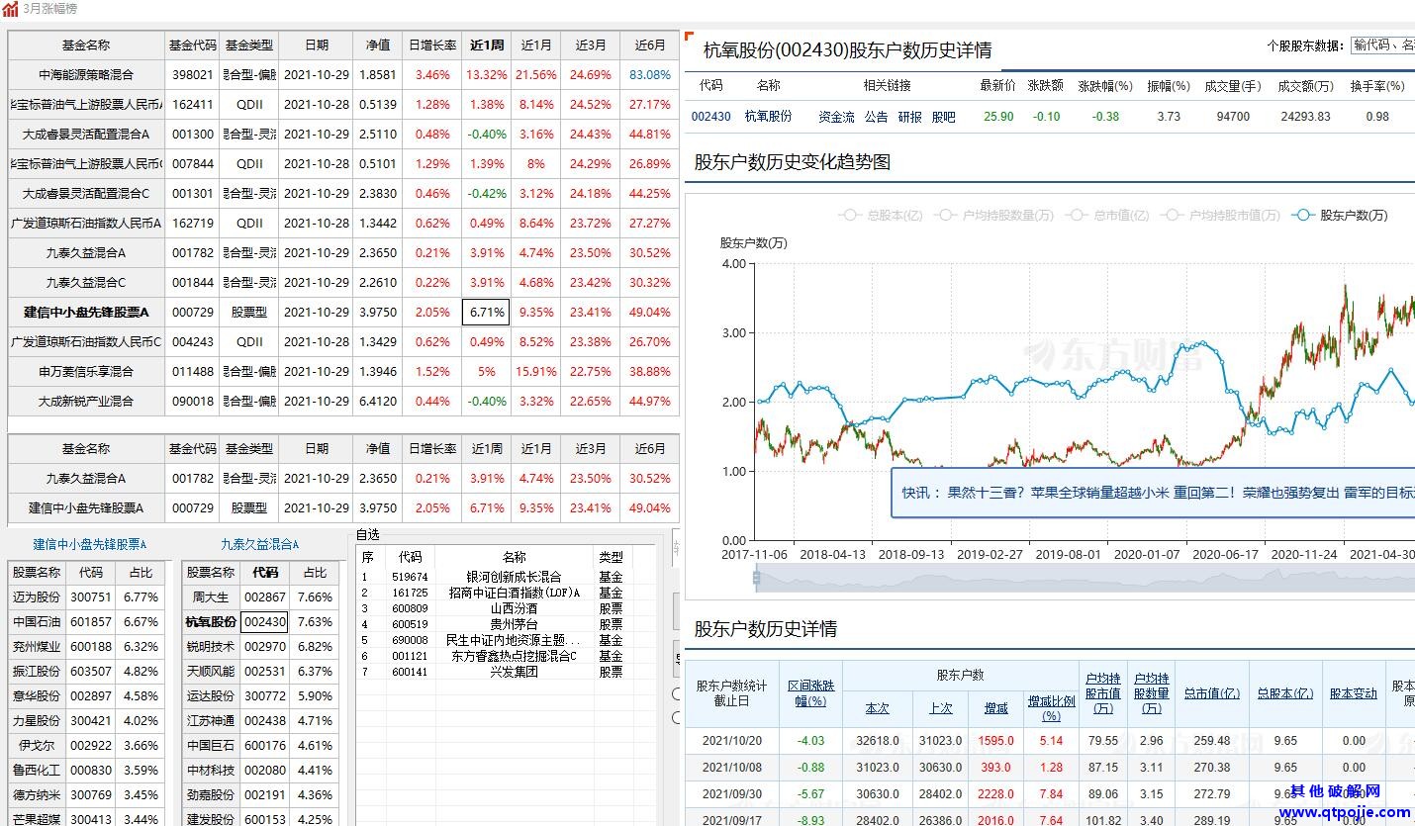Sort top fund table by 近1周
This screenshot has width=1415, height=826.
point(487,46)
